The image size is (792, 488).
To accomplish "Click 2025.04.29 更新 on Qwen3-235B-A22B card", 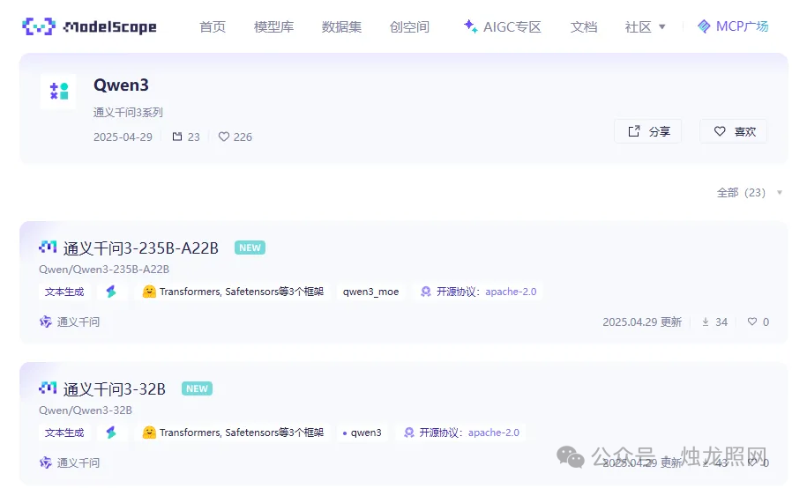I will [642, 322].
